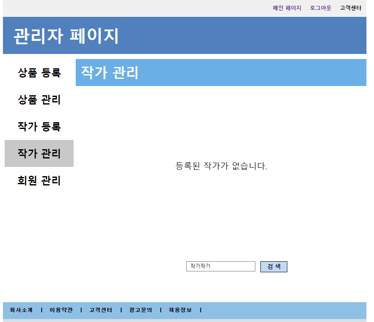This screenshot has width=374, height=322.
Task: Open 광고문의 in the footer
Action: pos(141,310)
